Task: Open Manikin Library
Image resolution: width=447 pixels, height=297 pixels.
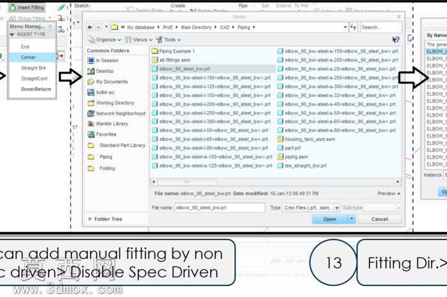Action: [x=108, y=124]
